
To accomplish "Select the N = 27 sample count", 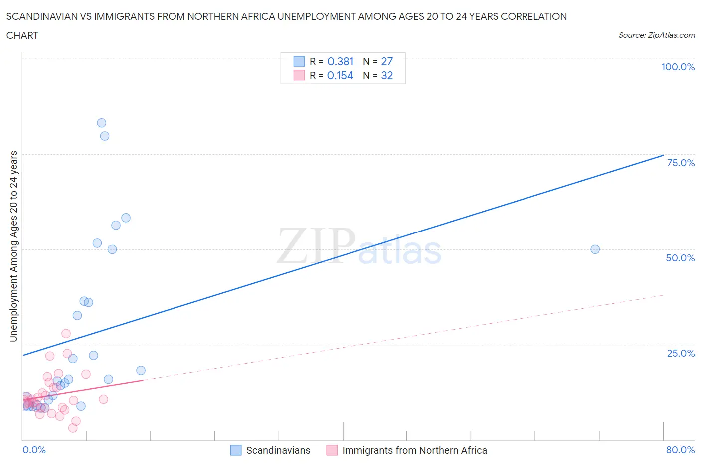I will click(x=378, y=61).
